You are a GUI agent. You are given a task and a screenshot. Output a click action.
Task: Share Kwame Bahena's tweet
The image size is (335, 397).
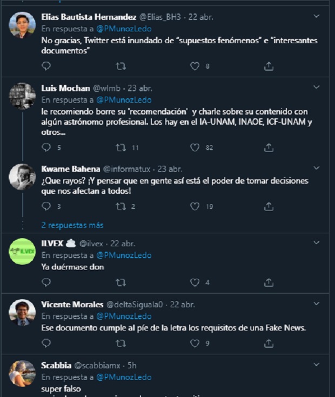pos(269,206)
